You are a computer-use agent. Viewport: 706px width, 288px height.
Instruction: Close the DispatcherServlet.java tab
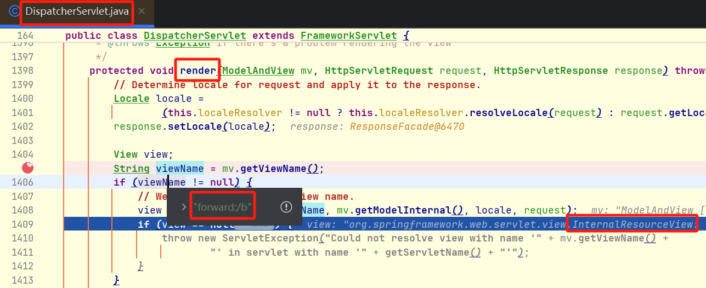(142, 11)
